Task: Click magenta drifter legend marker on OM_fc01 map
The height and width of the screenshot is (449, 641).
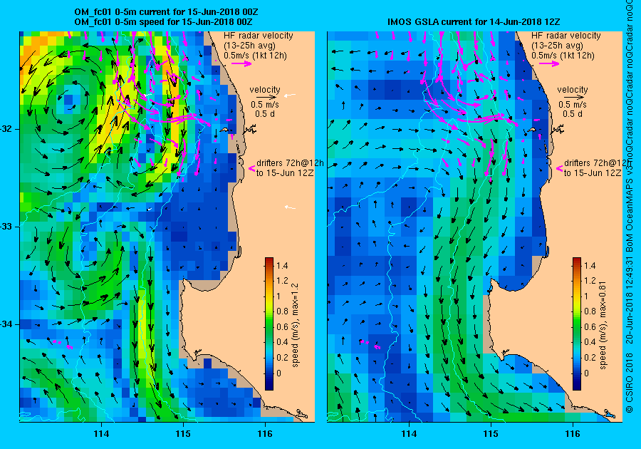Action: 252,168
